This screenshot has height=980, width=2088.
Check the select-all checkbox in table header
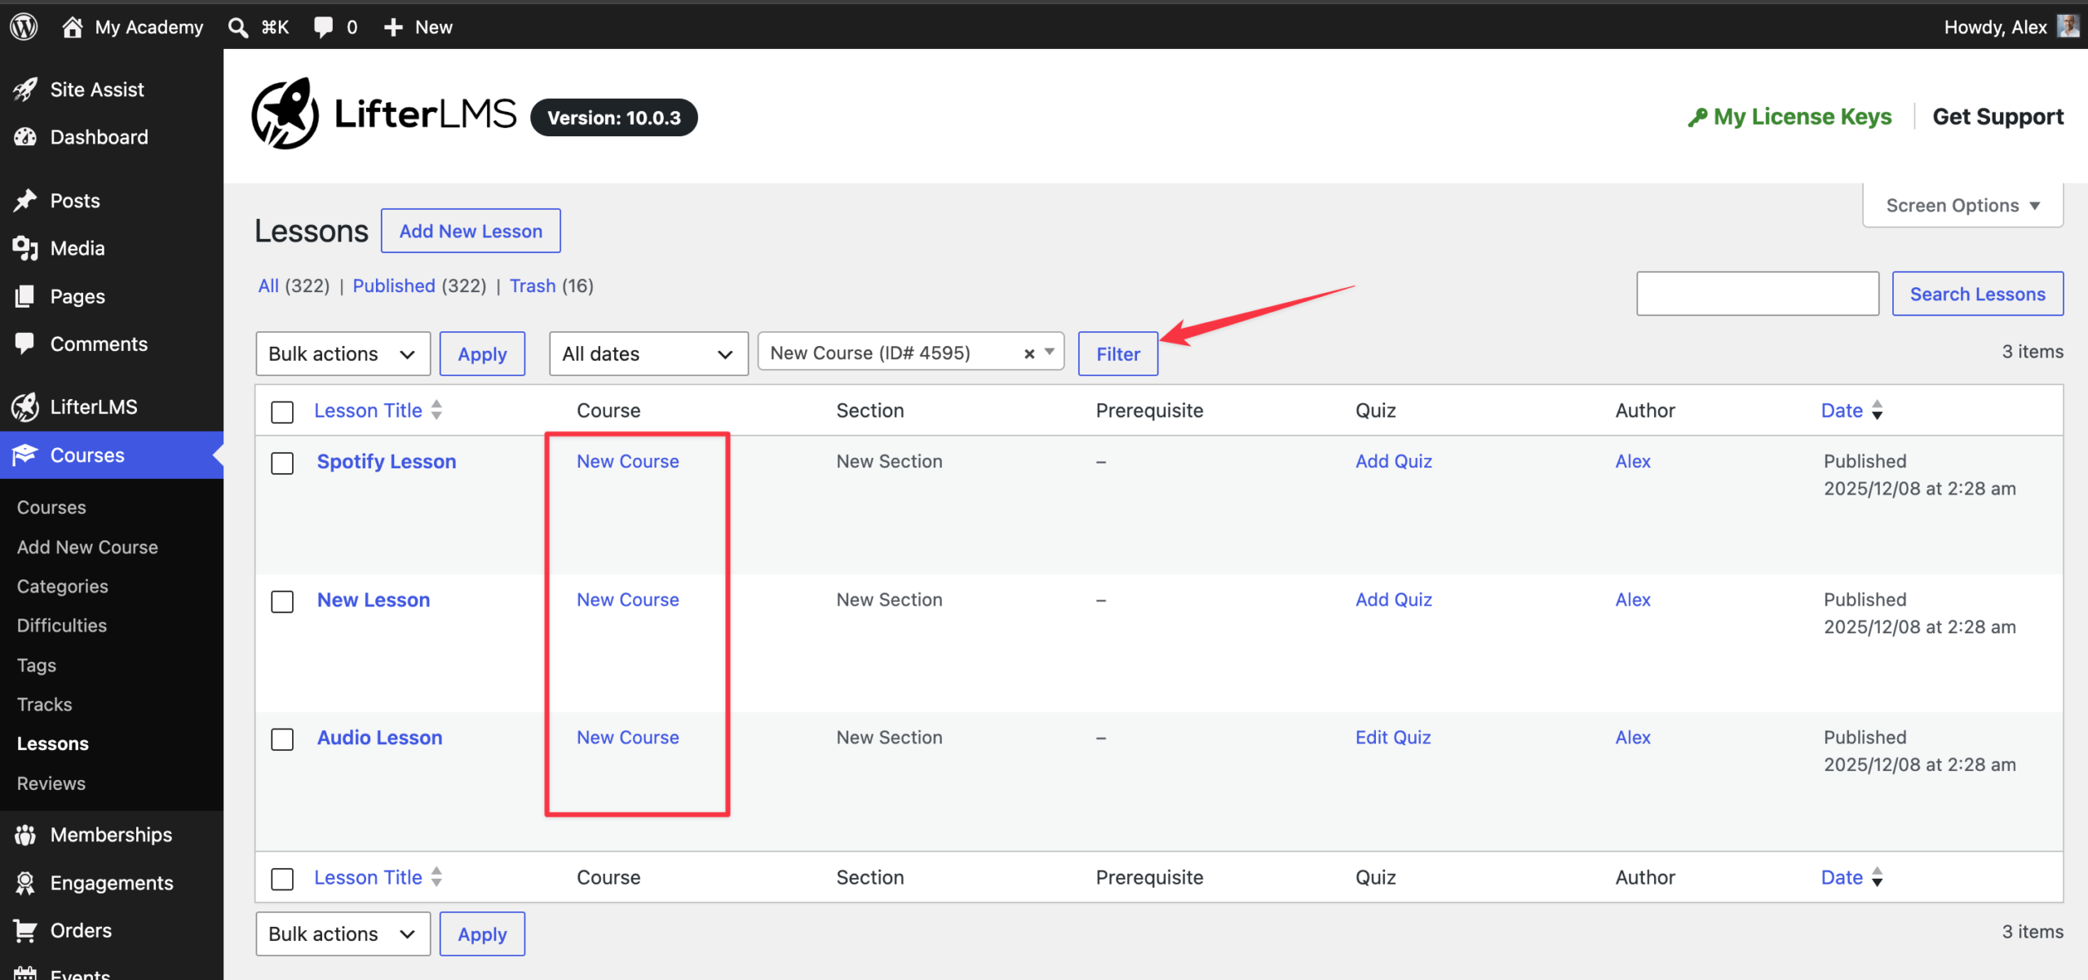pyautogui.click(x=282, y=412)
